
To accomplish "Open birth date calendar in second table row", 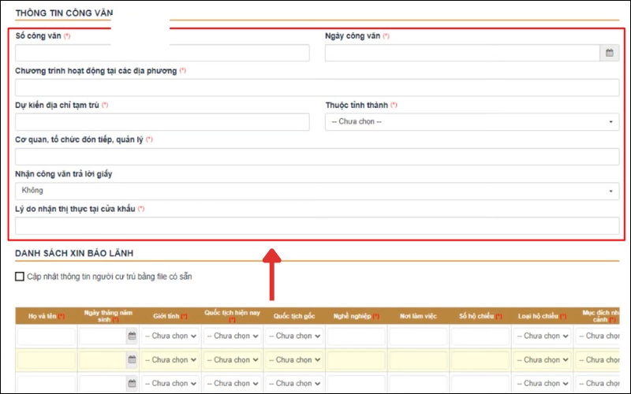I will (x=132, y=360).
